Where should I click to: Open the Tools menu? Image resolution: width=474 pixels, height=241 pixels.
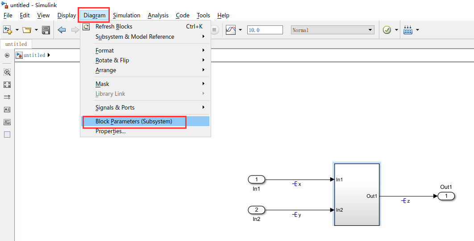[203, 16]
